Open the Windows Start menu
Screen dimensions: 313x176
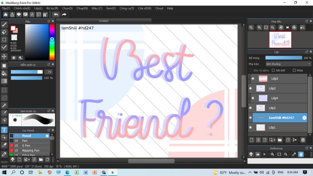click(x=4, y=172)
